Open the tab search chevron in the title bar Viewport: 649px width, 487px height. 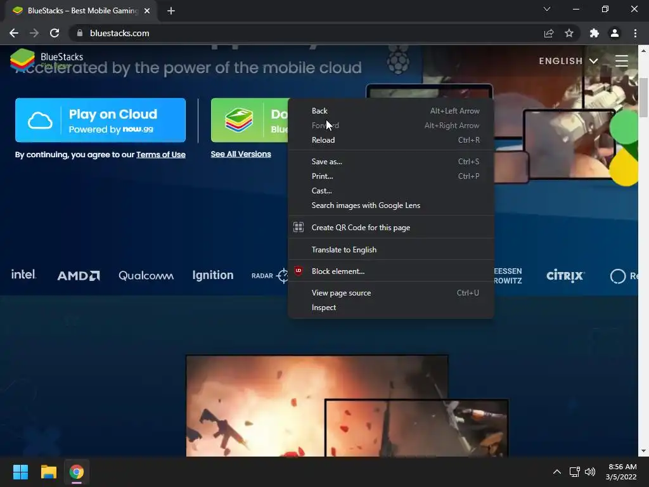coord(547,9)
